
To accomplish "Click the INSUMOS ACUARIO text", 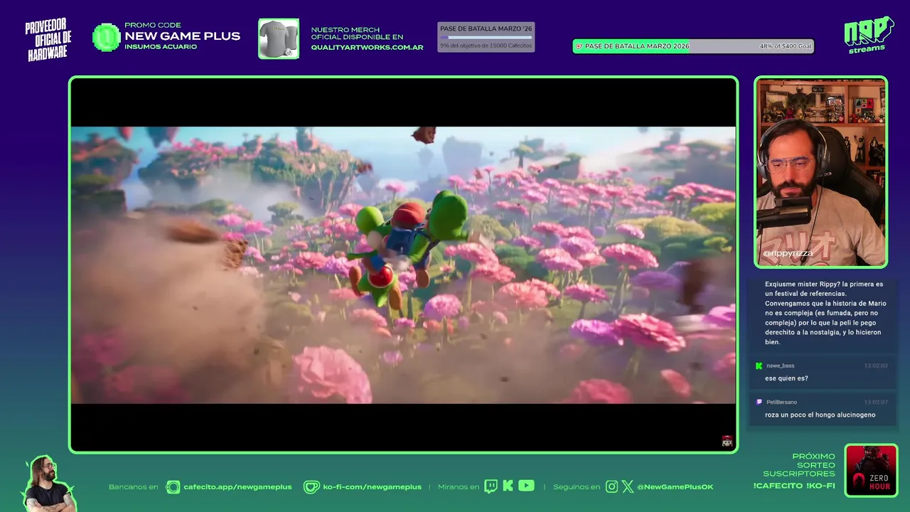I will point(161,47).
